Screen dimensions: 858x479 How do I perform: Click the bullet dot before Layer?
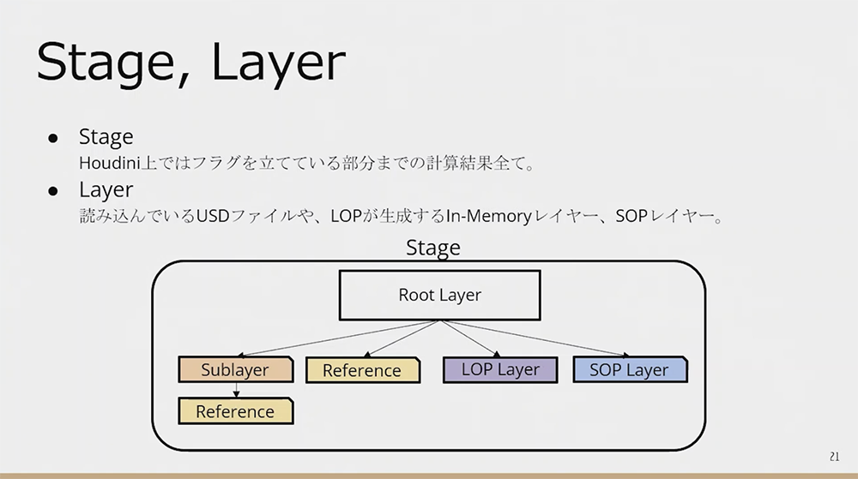pos(52,190)
